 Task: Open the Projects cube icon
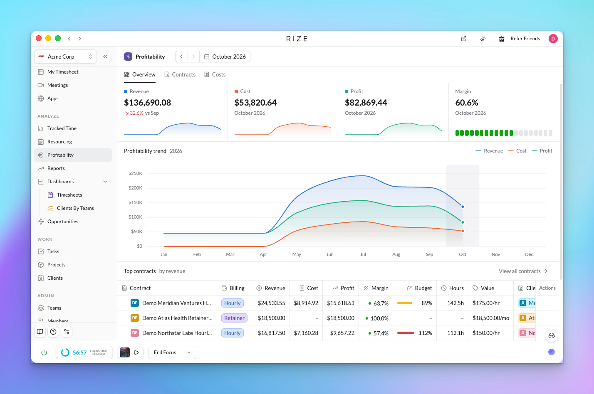41,265
